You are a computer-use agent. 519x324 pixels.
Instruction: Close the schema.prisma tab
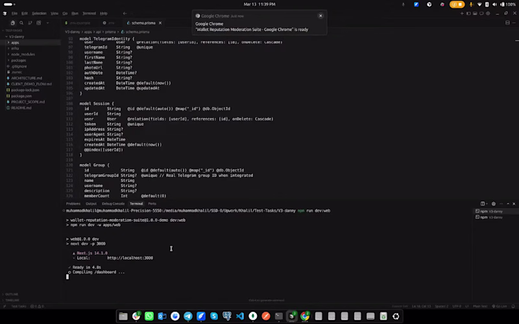(x=160, y=23)
